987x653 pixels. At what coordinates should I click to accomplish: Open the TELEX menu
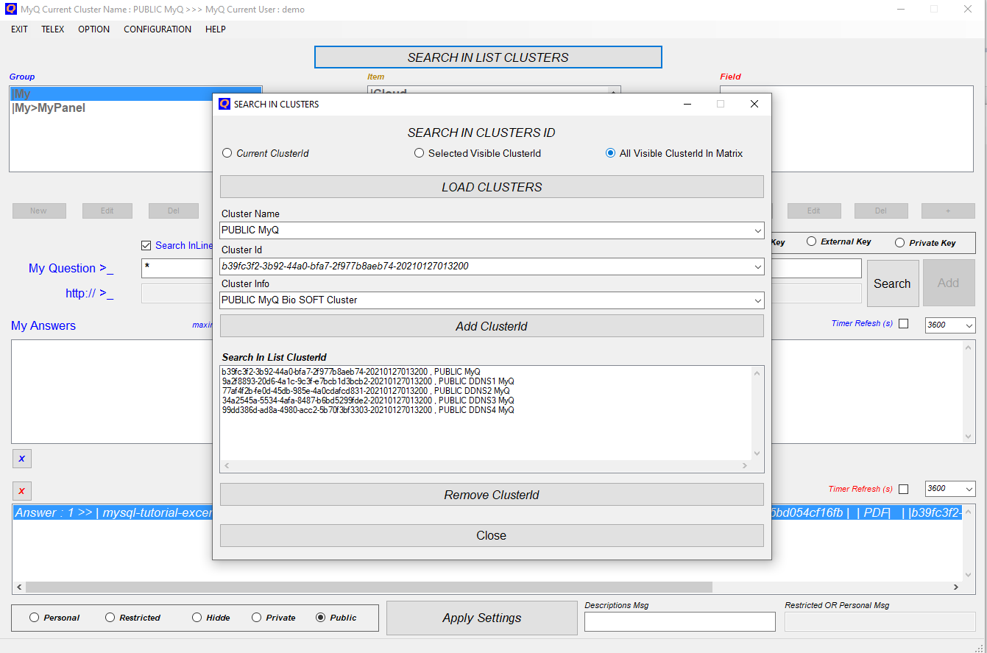(53, 29)
